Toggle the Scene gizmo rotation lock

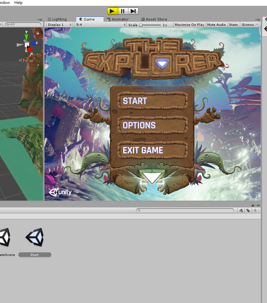[x=38, y=33]
